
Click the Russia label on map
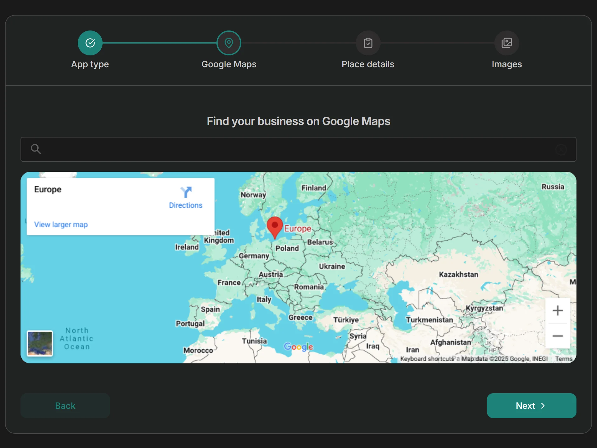[553, 187]
